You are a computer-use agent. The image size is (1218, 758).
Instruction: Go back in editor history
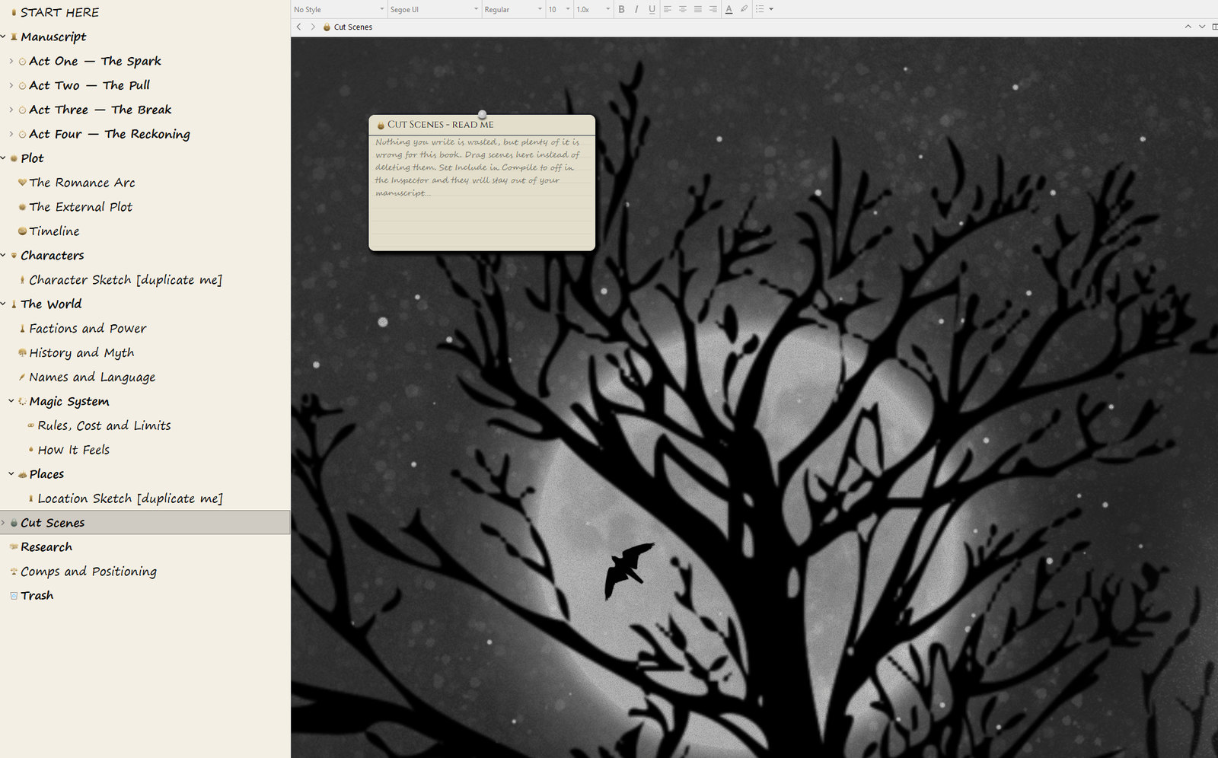click(298, 27)
